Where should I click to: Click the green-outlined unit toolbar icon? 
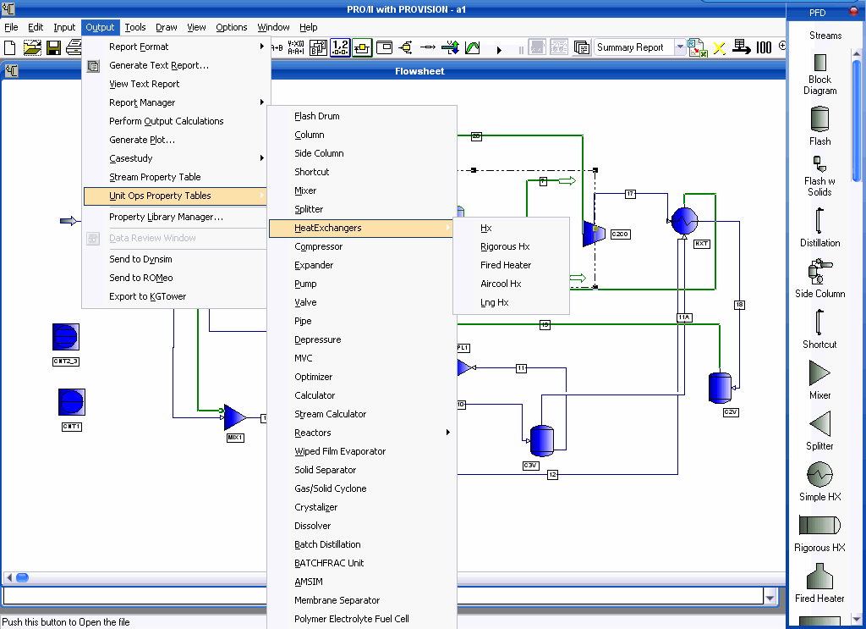(x=362, y=48)
